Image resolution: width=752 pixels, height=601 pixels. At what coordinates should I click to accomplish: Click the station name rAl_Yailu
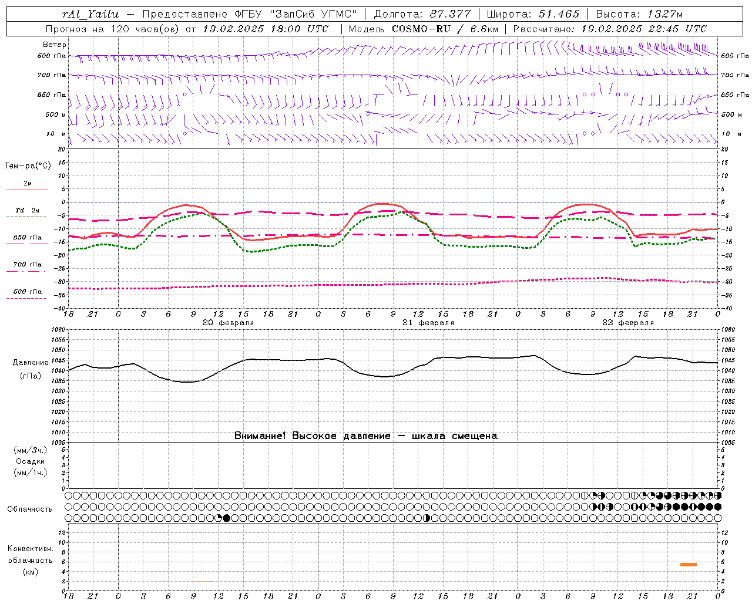[90, 14]
